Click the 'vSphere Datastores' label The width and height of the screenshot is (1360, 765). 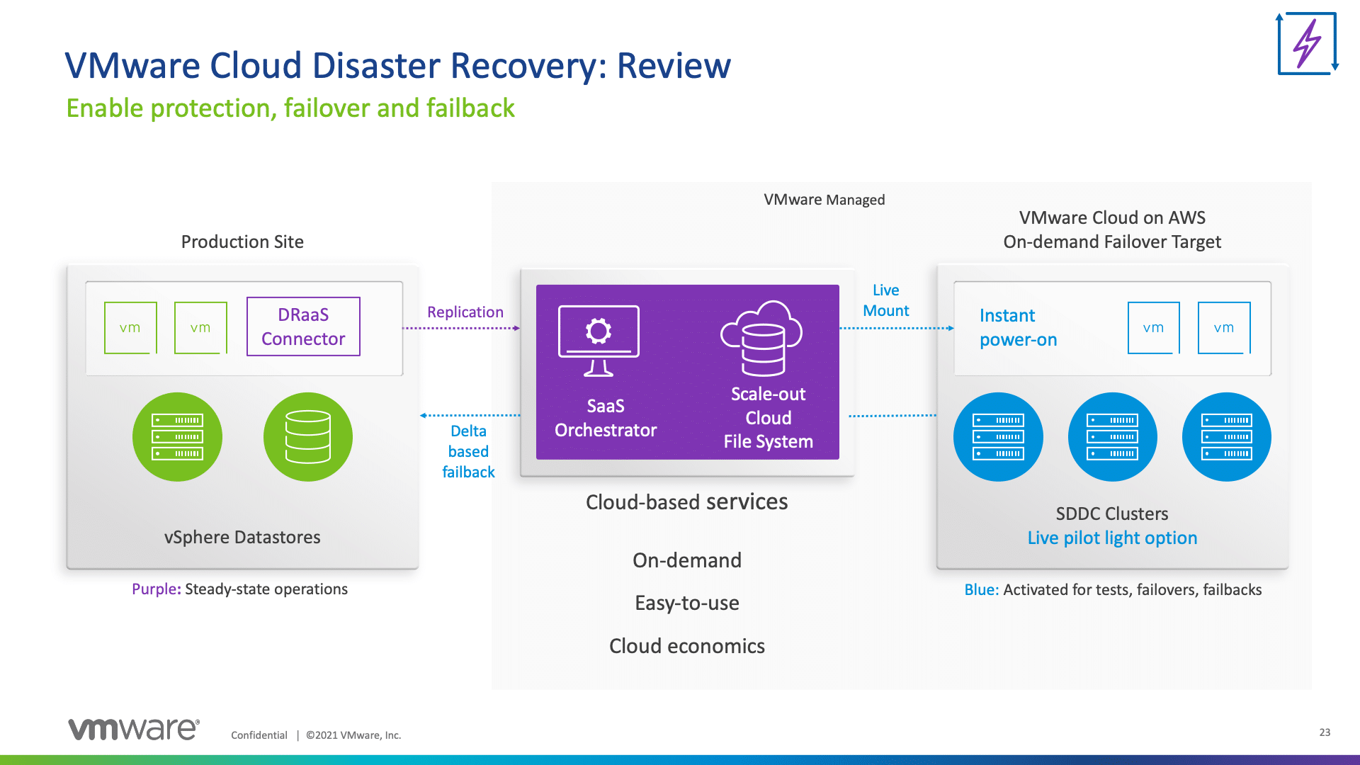(x=242, y=537)
